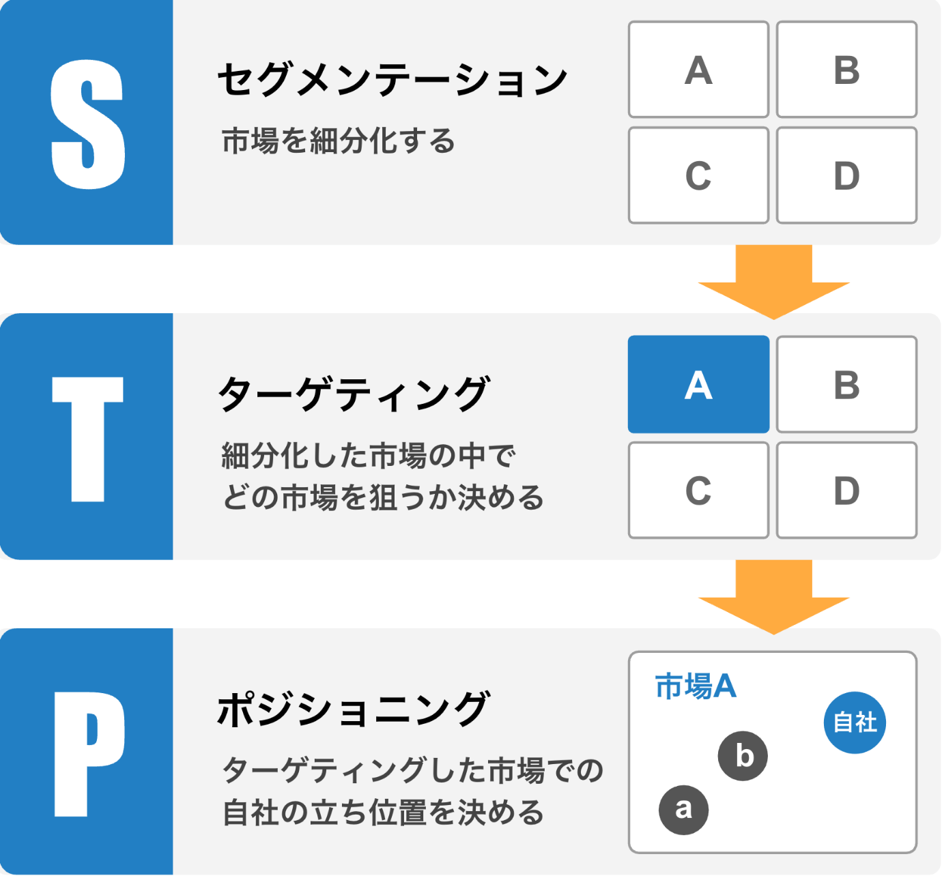Select the dark circle labeled "a"
Viewport: 942px width, 878px height.
(x=683, y=810)
